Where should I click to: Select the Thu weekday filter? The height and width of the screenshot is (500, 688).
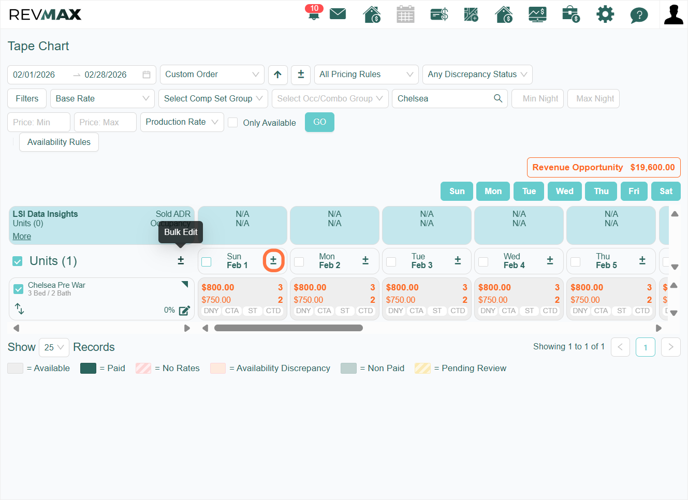click(x=601, y=191)
